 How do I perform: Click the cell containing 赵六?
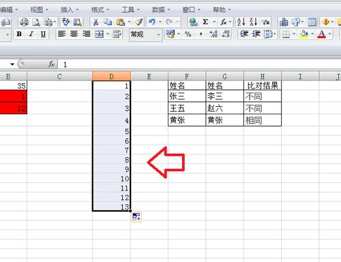pyautogui.click(x=224, y=108)
